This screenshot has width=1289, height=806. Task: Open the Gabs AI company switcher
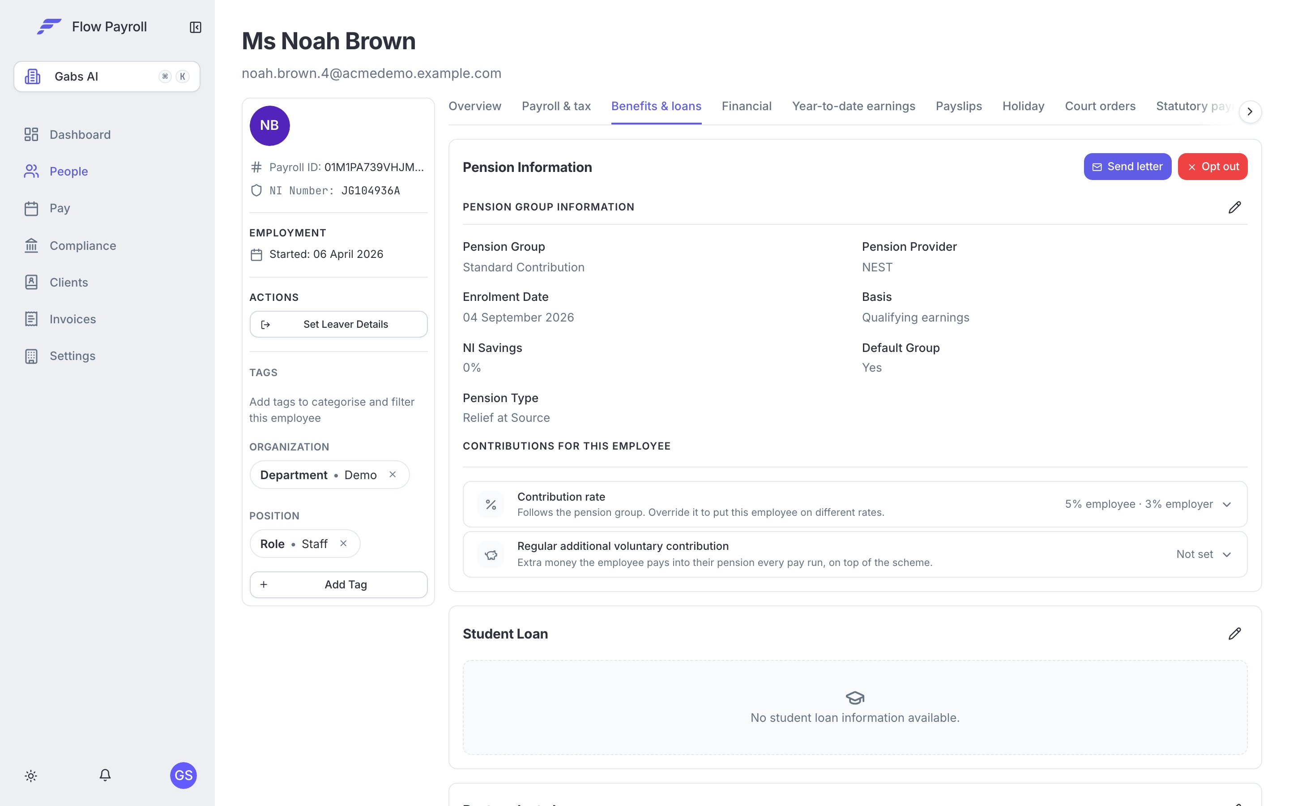pyautogui.click(x=107, y=76)
